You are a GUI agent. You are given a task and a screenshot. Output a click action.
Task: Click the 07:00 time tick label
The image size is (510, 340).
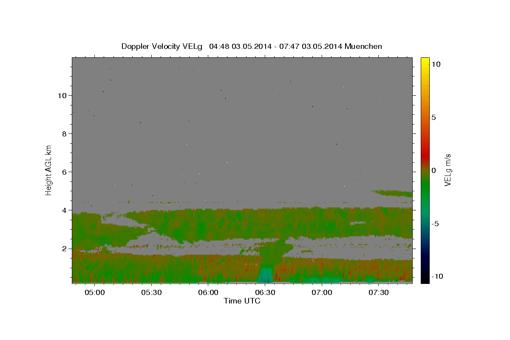[x=322, y=293]
